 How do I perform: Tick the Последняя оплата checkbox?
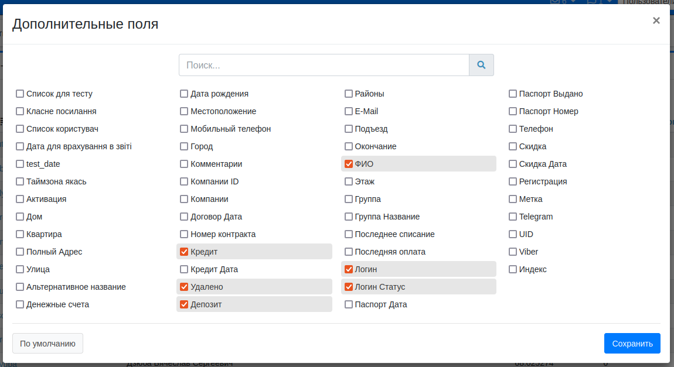[349, 252]
